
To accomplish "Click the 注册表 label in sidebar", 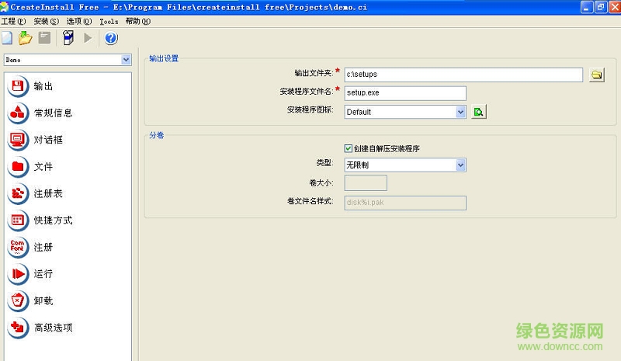I will pyautogui.click(x=48, y=193).
